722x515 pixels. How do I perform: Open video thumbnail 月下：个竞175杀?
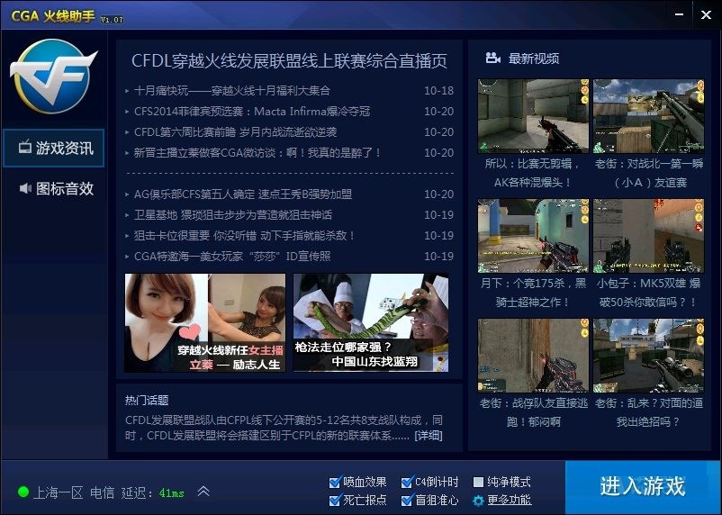(533, 236)
